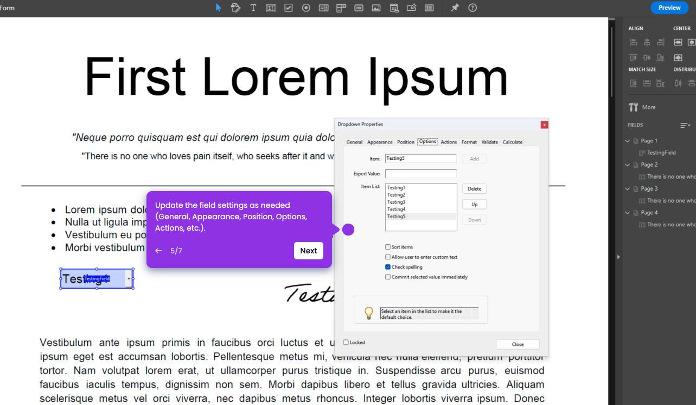Choose the Edit text and images tool

[235, 8]
